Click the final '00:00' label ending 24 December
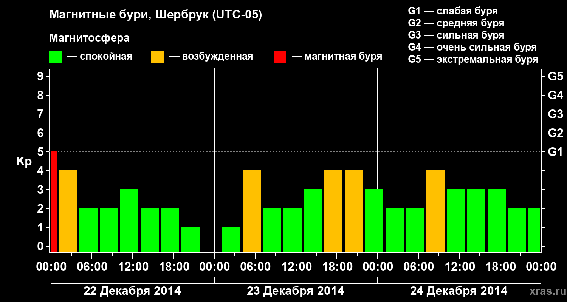The height and width of the screenshot is (302, 567). coord(541,267)
